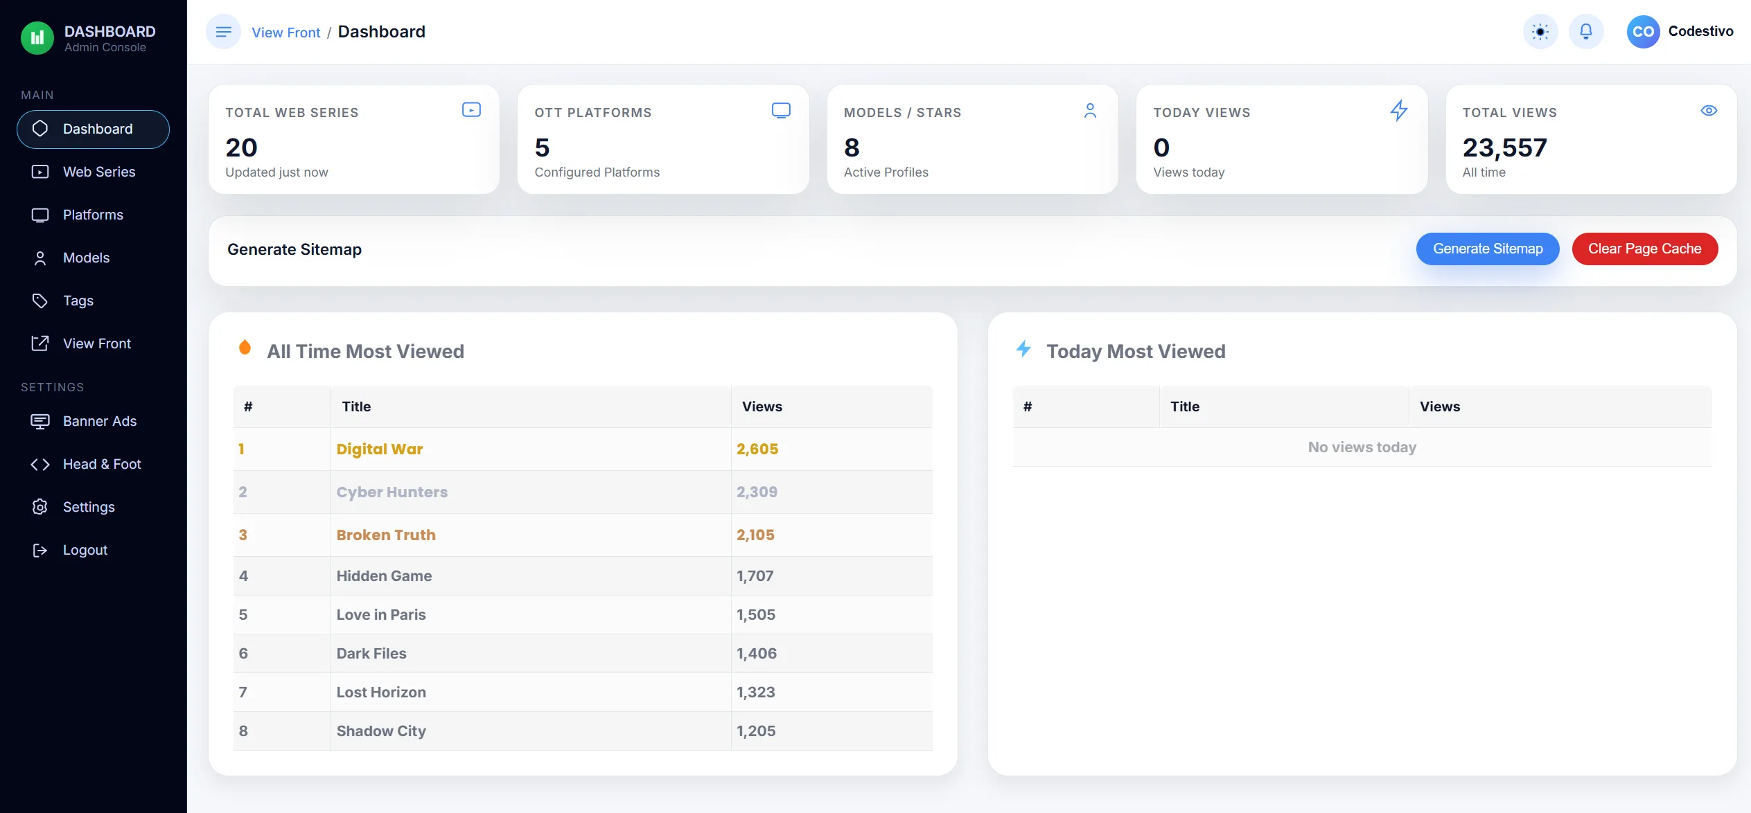Click the CO user avatar

[1643, 32]
